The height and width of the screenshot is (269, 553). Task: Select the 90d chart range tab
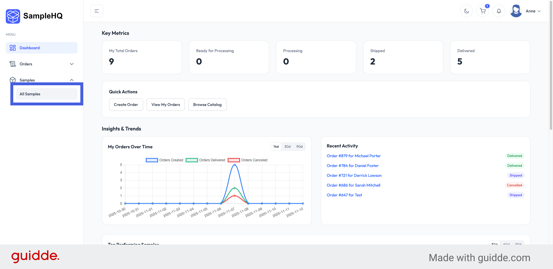[x=299, y=147]
